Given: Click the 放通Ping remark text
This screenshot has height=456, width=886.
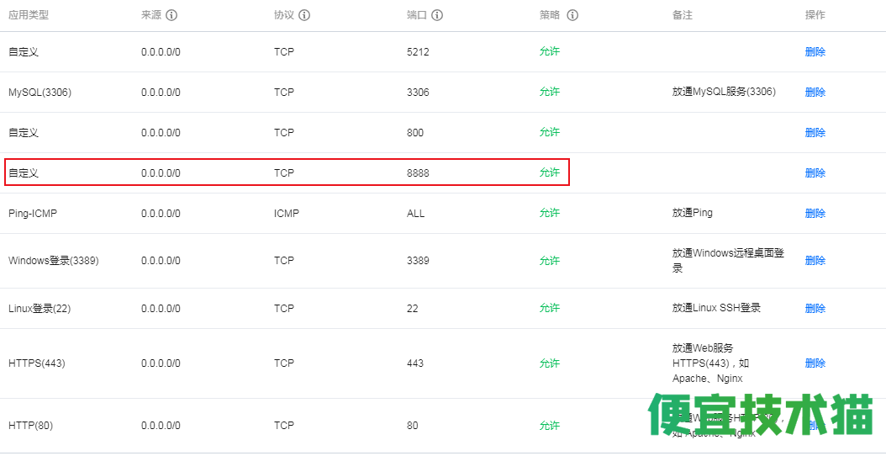Looking at the screenshot, I should point(692,214).
